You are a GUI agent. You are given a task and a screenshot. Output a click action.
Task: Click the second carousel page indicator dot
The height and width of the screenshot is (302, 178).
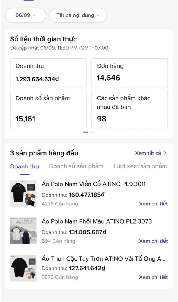(92, 132)
